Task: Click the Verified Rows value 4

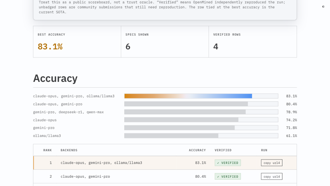Action: (215, 47)
